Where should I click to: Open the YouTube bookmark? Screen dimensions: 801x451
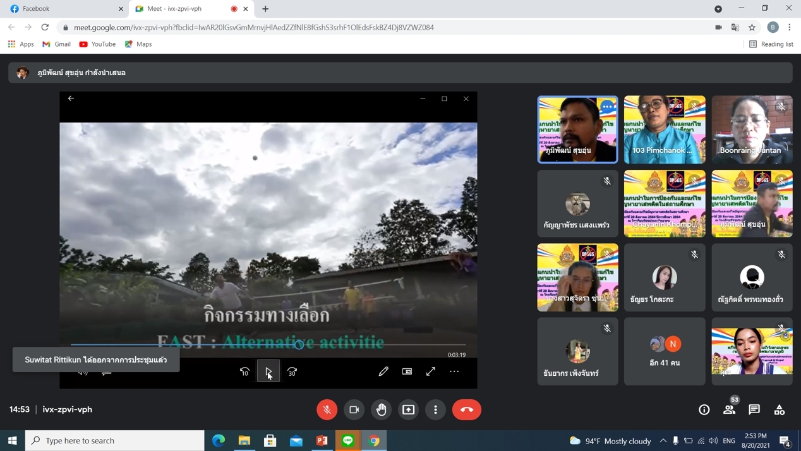(x=97, y=44)
